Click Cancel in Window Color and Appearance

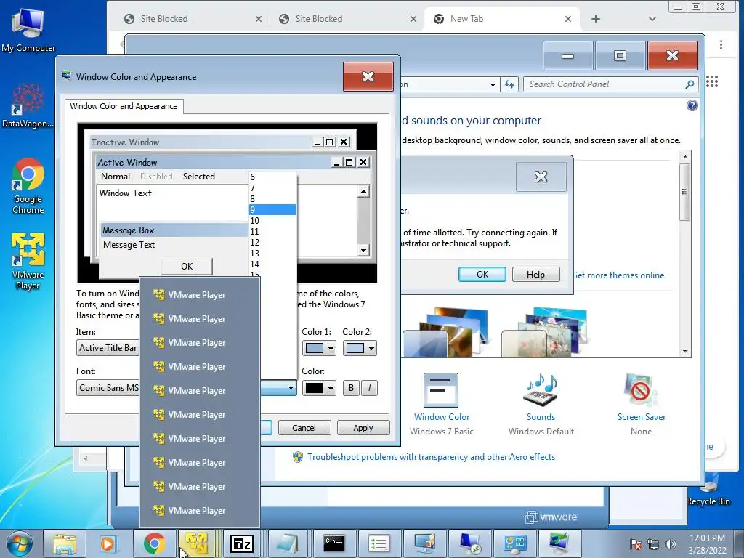pos(304,428)
